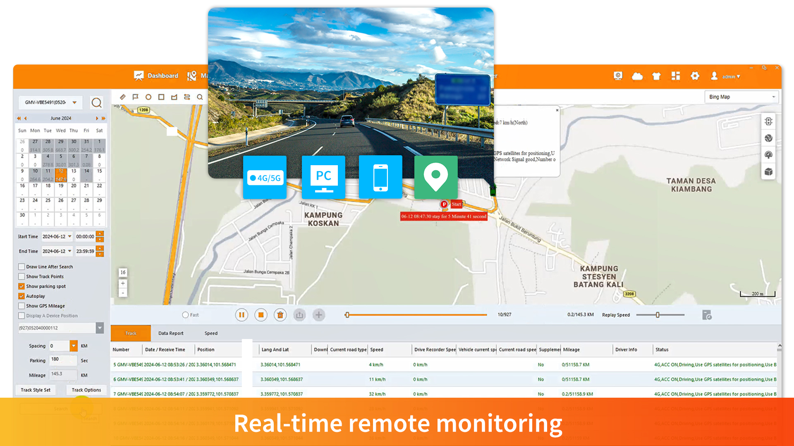
Task: Click the playback progress slider
Action: click(x=416, y=315)
